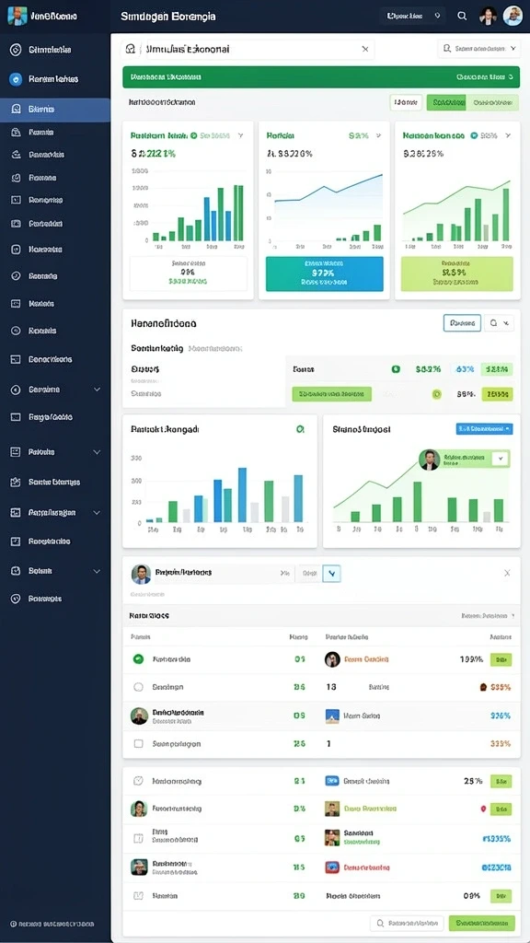Screen dimensions: 530x943
Task: Click the teal check badge in the third card title
Action: click(474, 136)
